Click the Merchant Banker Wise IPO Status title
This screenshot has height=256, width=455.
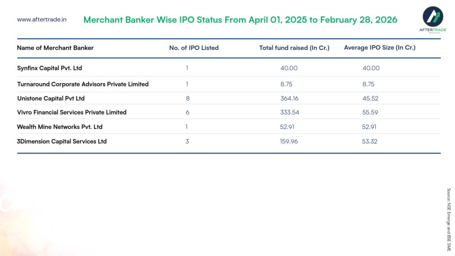240,20
